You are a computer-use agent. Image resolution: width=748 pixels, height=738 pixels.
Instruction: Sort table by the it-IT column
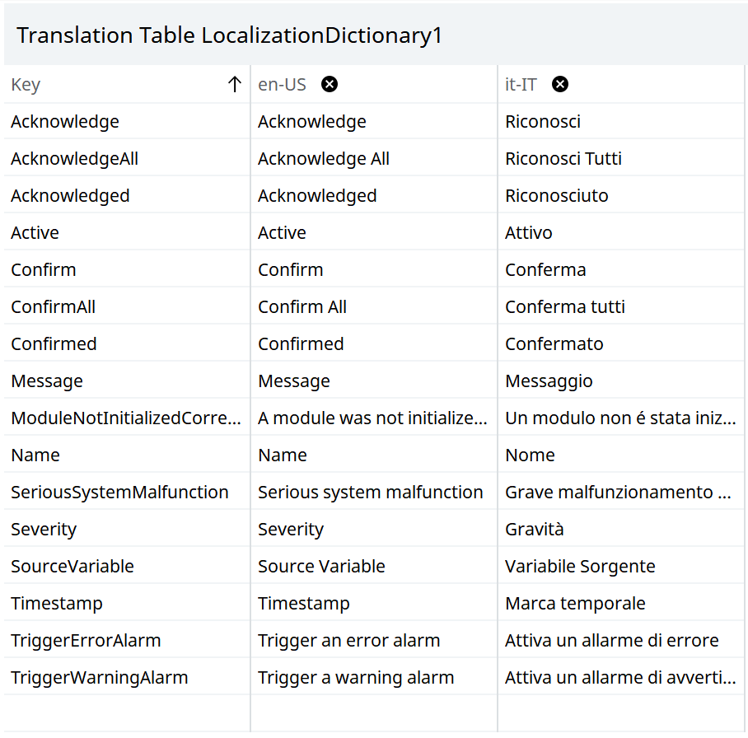[519, 83]
